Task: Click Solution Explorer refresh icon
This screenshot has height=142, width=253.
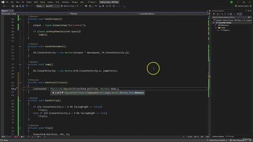Action: [225, 14]
